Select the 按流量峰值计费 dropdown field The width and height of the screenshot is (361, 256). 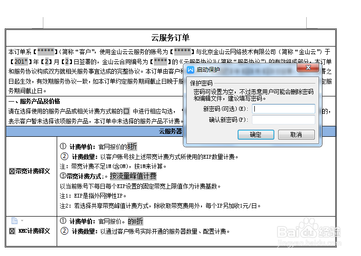[133, 176]
